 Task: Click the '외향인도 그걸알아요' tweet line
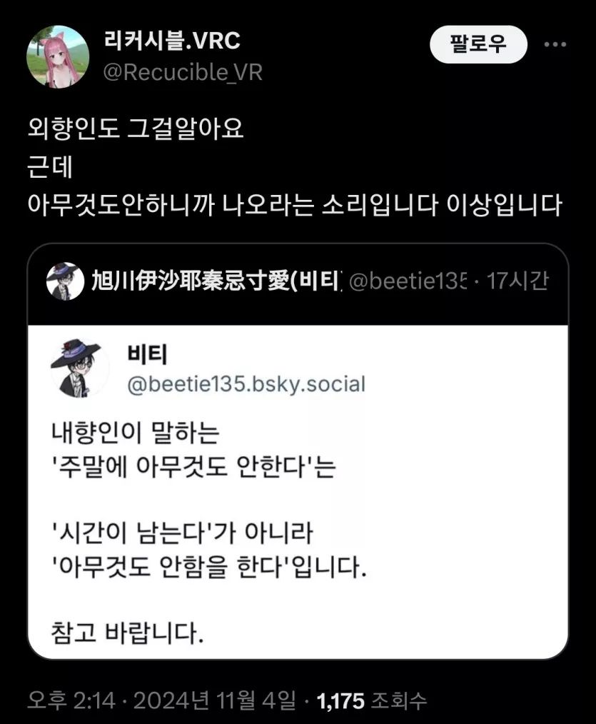click(136, 129)
